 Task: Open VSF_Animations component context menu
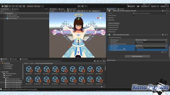(167, 35)
